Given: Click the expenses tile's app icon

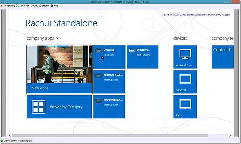Looking at the screenshot, I should tap(99, 76).
